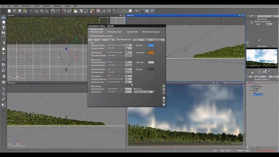Select Sun light in World Browser
The width and height of the screenshot is (279, 157).
click(x=256, y=89)
